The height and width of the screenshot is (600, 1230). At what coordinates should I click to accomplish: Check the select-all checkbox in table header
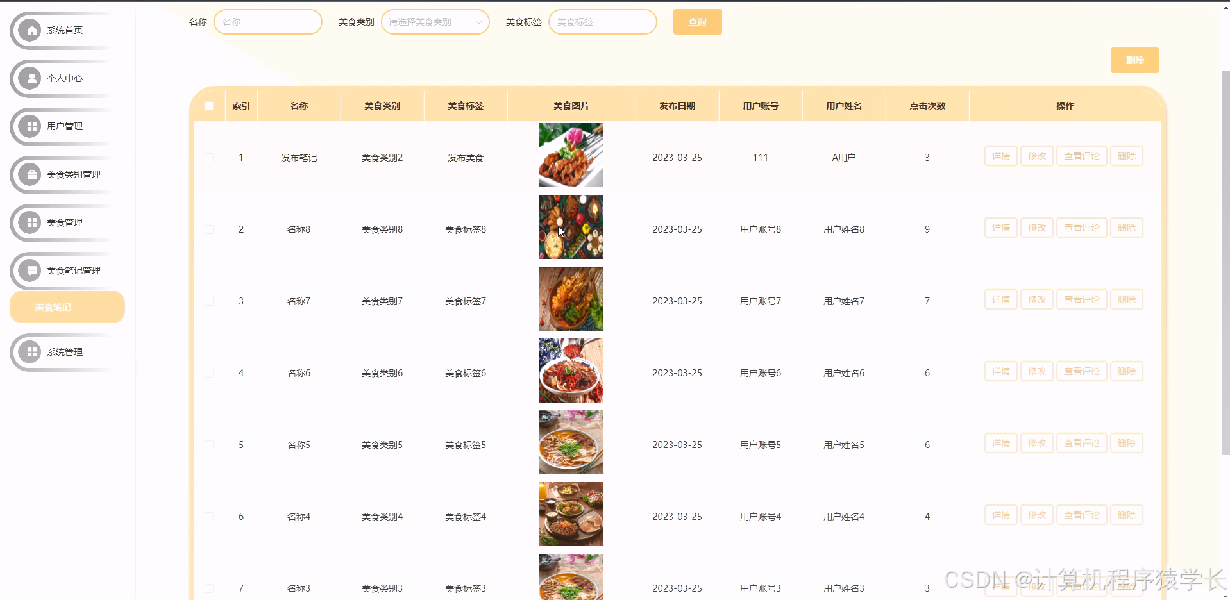pos(208,105)
